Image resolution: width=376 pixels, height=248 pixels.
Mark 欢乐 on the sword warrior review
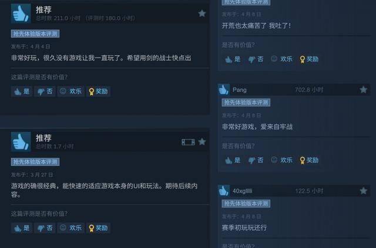70,91
